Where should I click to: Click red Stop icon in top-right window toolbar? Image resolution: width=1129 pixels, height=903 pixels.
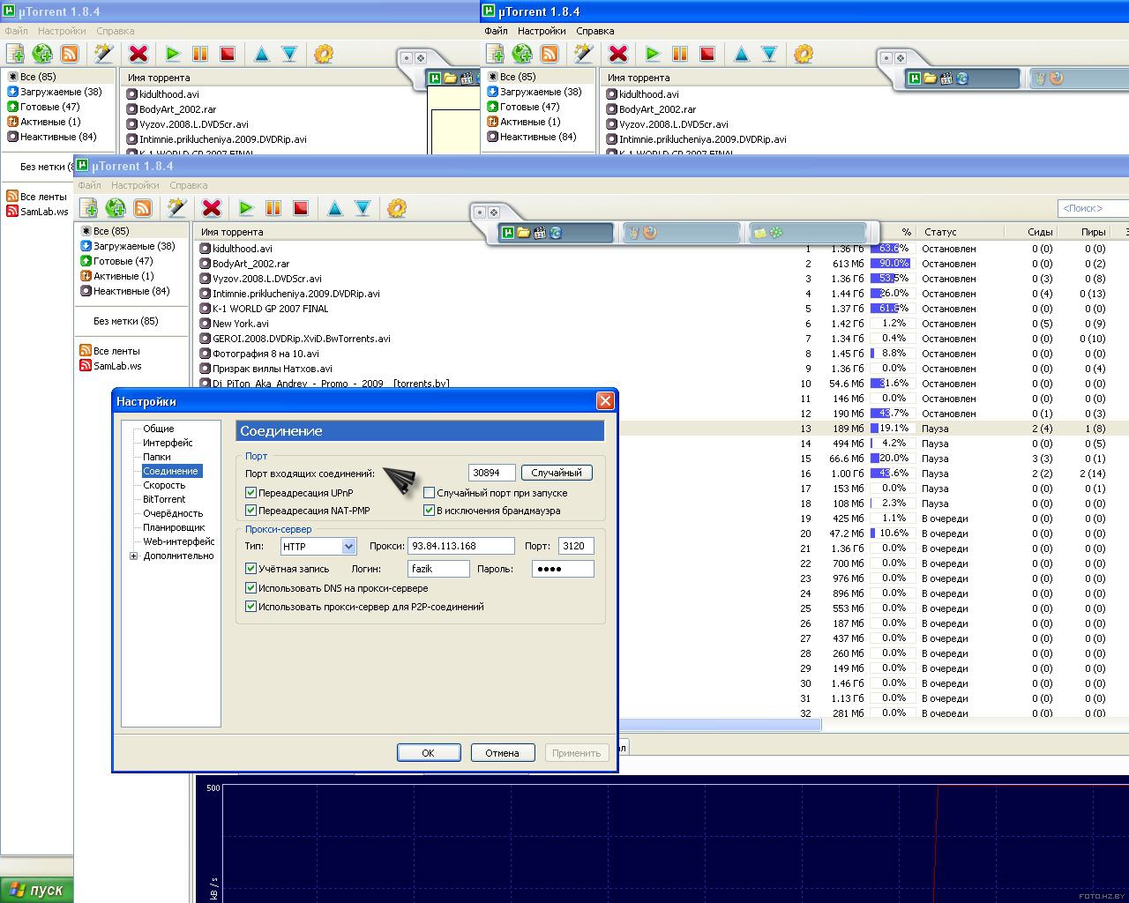[x=707, y=54]
